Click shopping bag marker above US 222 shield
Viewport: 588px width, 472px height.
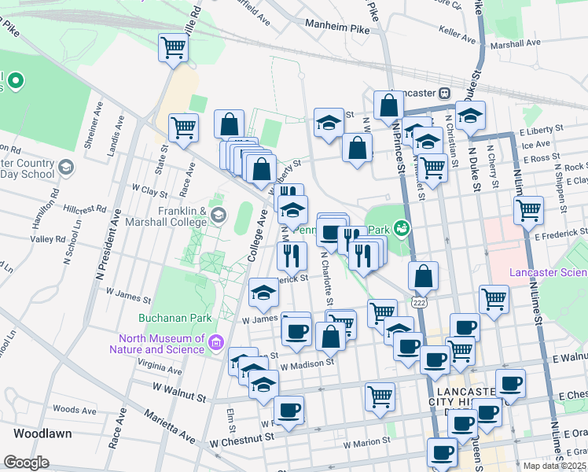(x=424, y=276)
